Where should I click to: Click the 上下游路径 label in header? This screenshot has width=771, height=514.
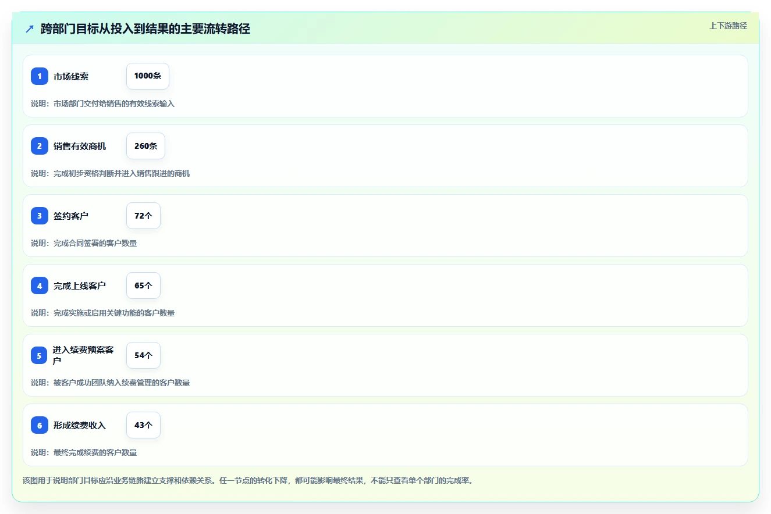point(728,26)
